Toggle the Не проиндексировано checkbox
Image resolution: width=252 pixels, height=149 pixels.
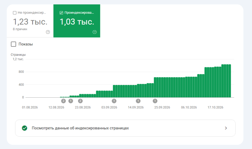[15, 13]
